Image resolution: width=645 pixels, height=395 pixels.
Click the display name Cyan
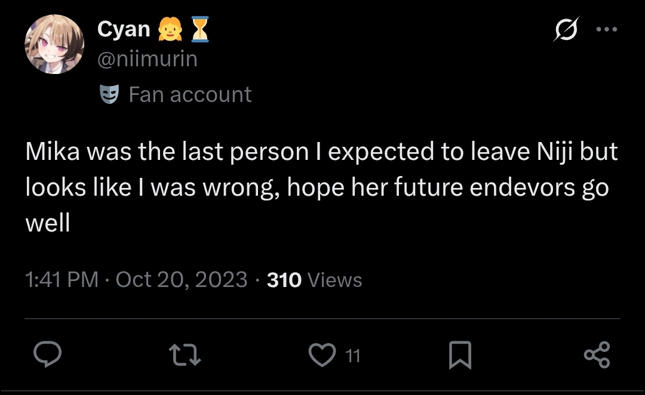(x=124, y=30)
